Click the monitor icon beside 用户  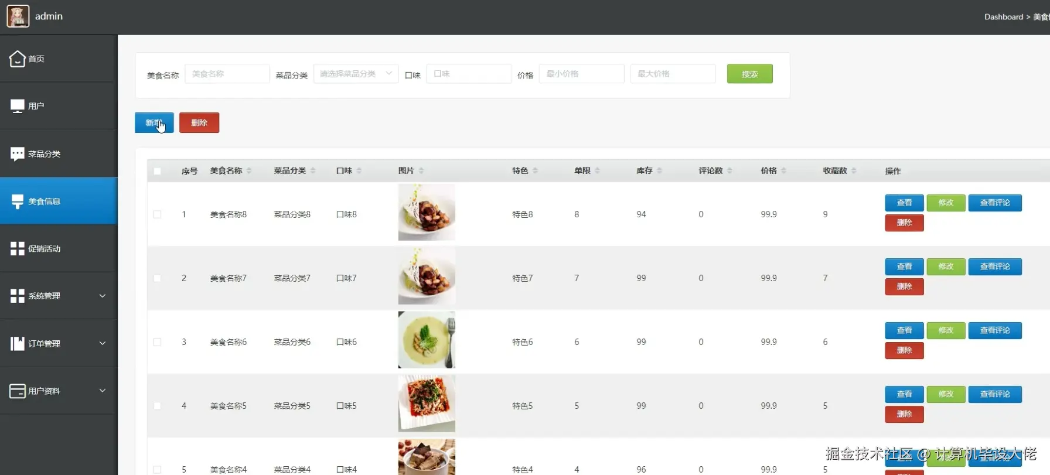pyautogui.click(x=18, y=106)
